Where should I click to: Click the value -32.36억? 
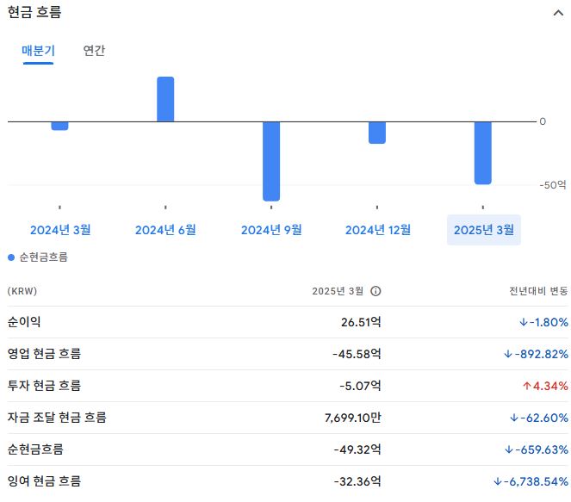[x=357, y=481]
